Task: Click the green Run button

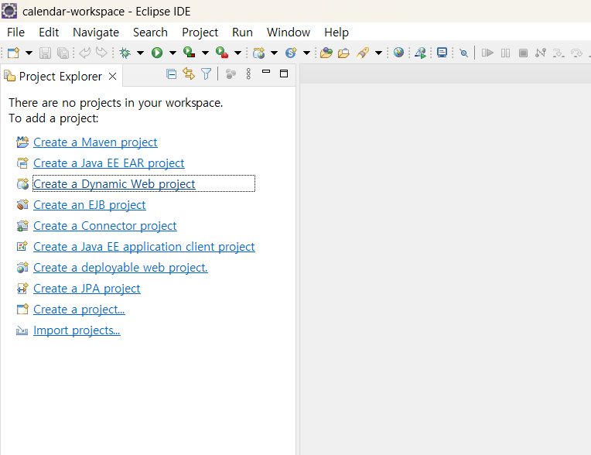Action: (x=157, y=53)
